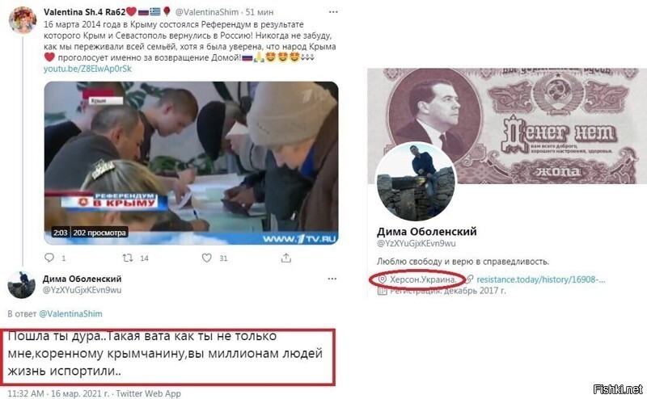Click Дима Оболенский's small avatar in reply
Viewport: 647px width, 399px height.
point(22,284)
